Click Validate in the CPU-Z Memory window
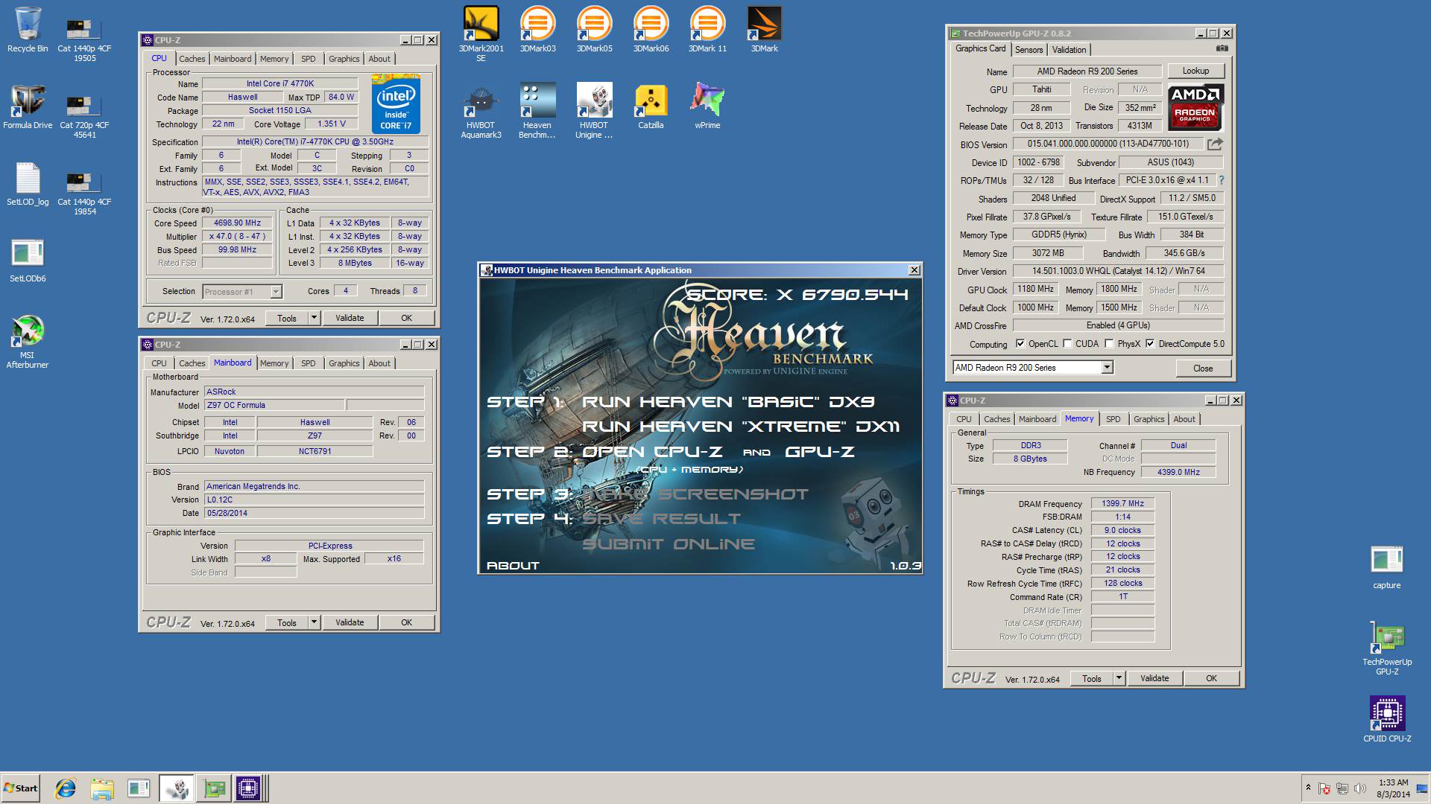1431x804 pixels. pos(1154,678)
